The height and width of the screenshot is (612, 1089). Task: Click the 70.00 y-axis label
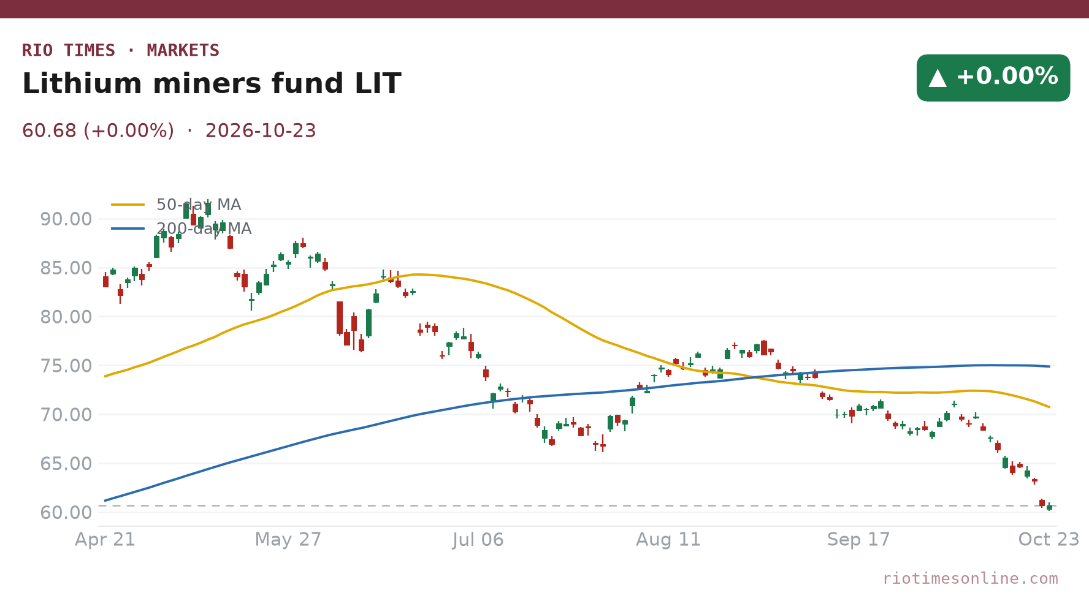point(66,415)
